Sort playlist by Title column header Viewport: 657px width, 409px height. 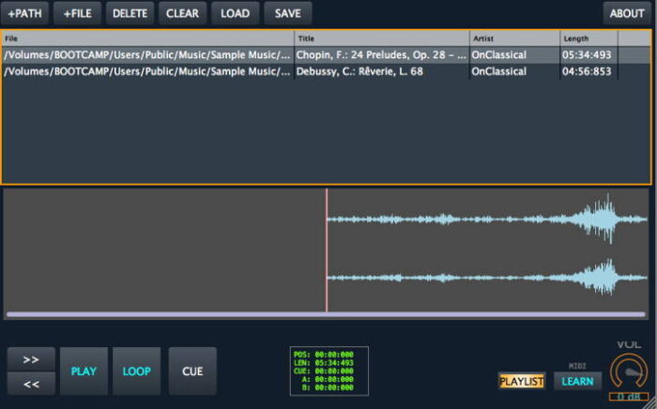point(381,38)
